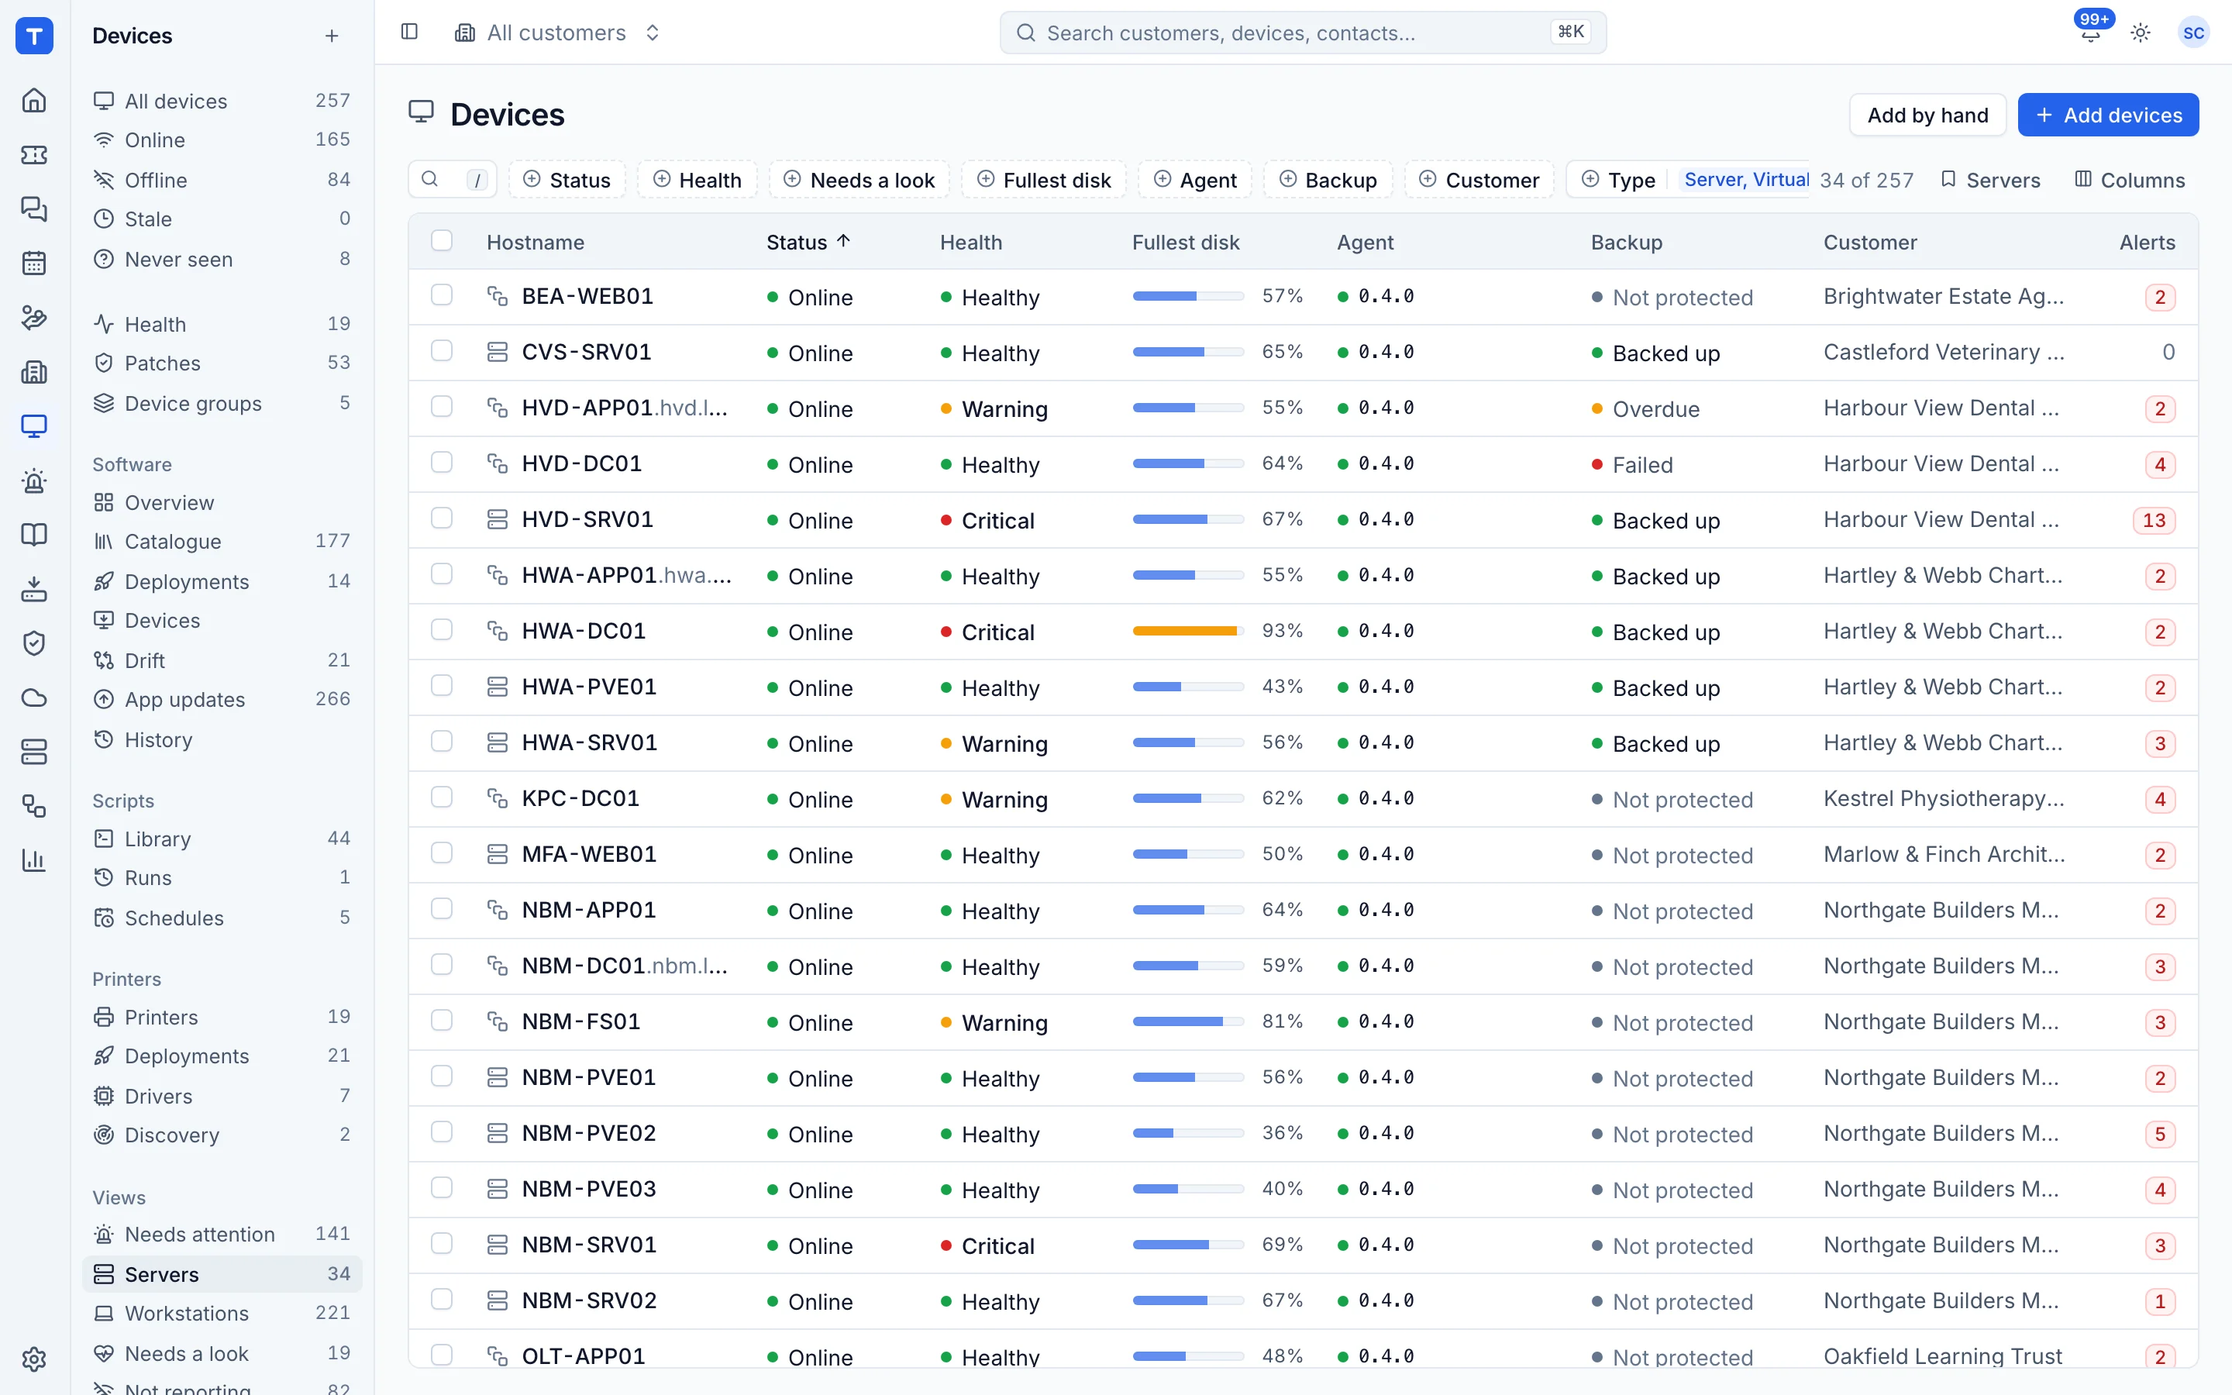Click the NBM-FS01 81% disk bar
Image resolution: width=2232 pixels, height=1395 pixels.
tap(1188, 1021)
